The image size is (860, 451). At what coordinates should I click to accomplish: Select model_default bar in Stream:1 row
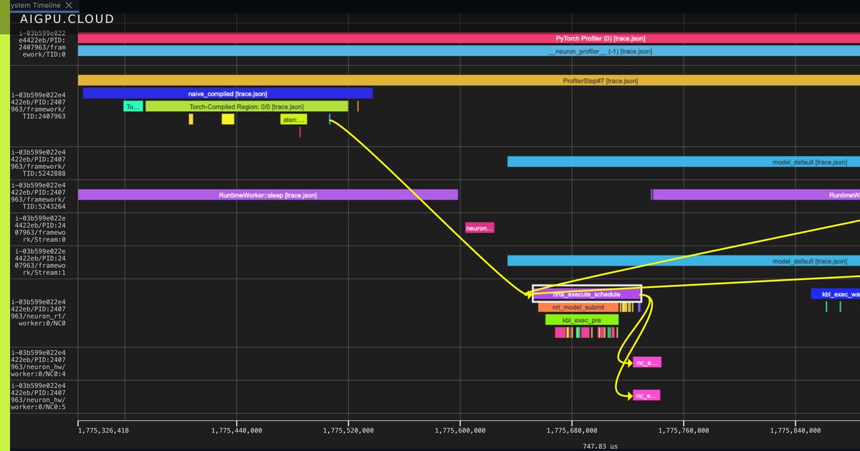pyautogui.click(x=684, y=261)
